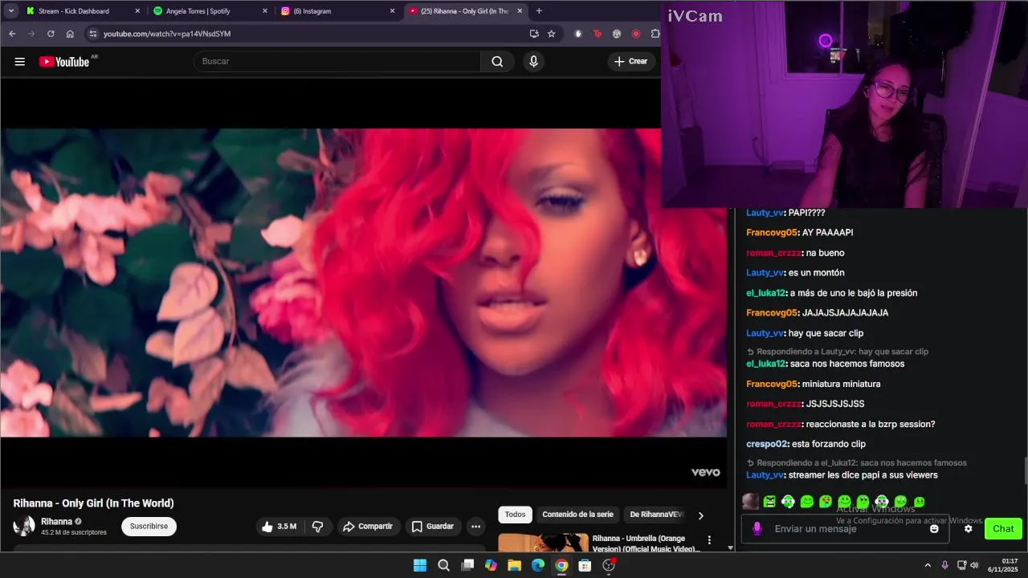Select the Todos filter chip
Viewport: 1028px width, 578px height.
click(515, 515)
